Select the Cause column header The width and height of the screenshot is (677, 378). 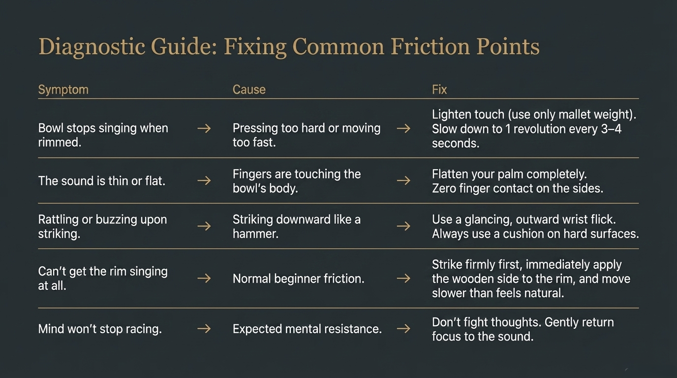[x=249, y=90]
